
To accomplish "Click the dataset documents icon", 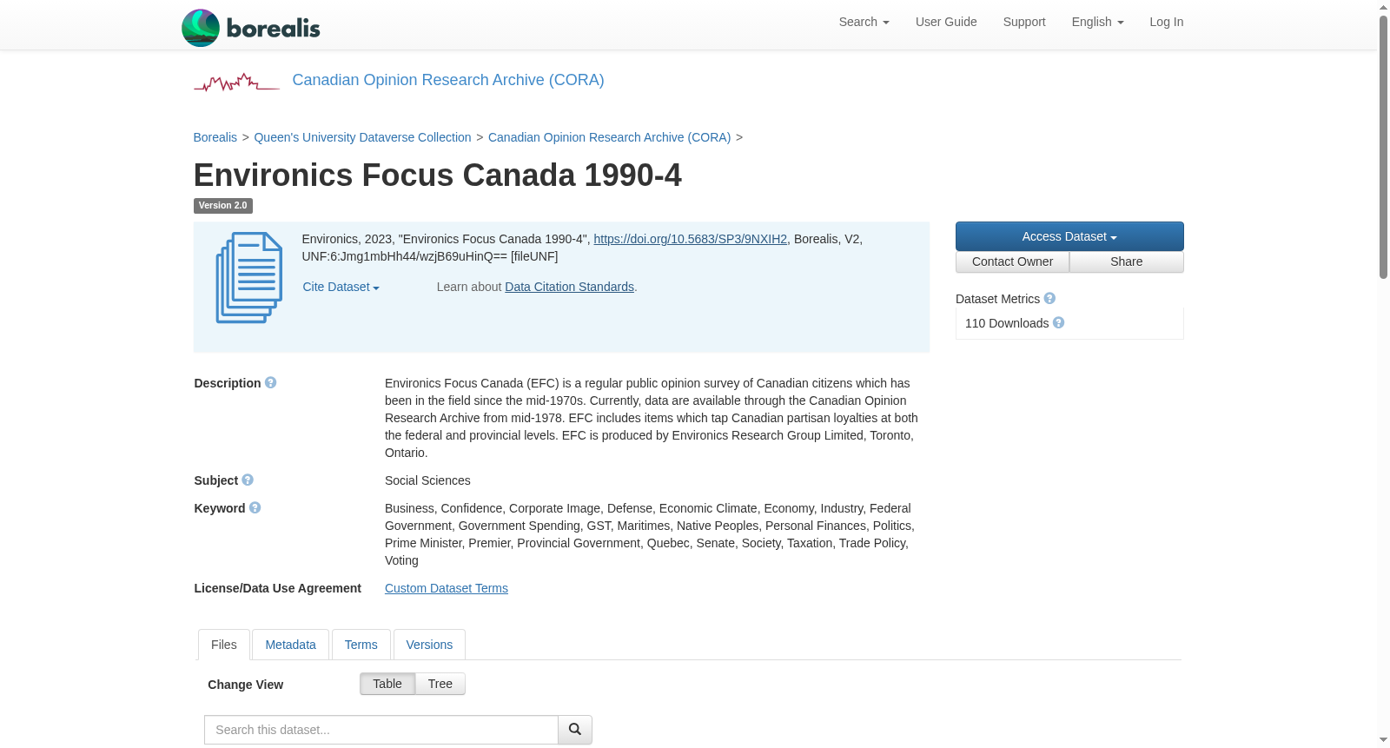I will click(x=249, y=278).
